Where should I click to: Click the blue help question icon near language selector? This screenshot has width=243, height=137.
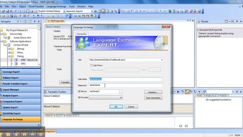point(95,11)
